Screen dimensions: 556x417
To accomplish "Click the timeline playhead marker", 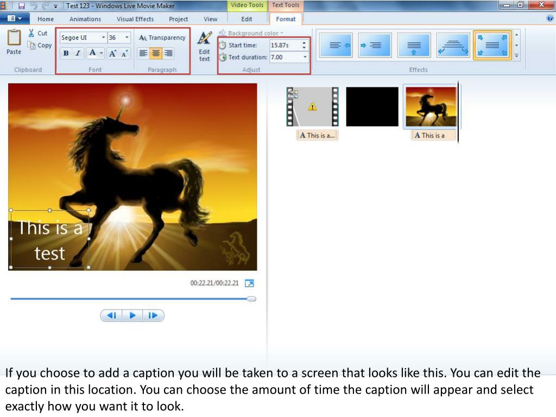I will [x=458, y=112].
